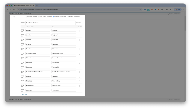Go back with the browser back arrow
The height and width of the screenshot is (109, 191).
coord(7,9)
